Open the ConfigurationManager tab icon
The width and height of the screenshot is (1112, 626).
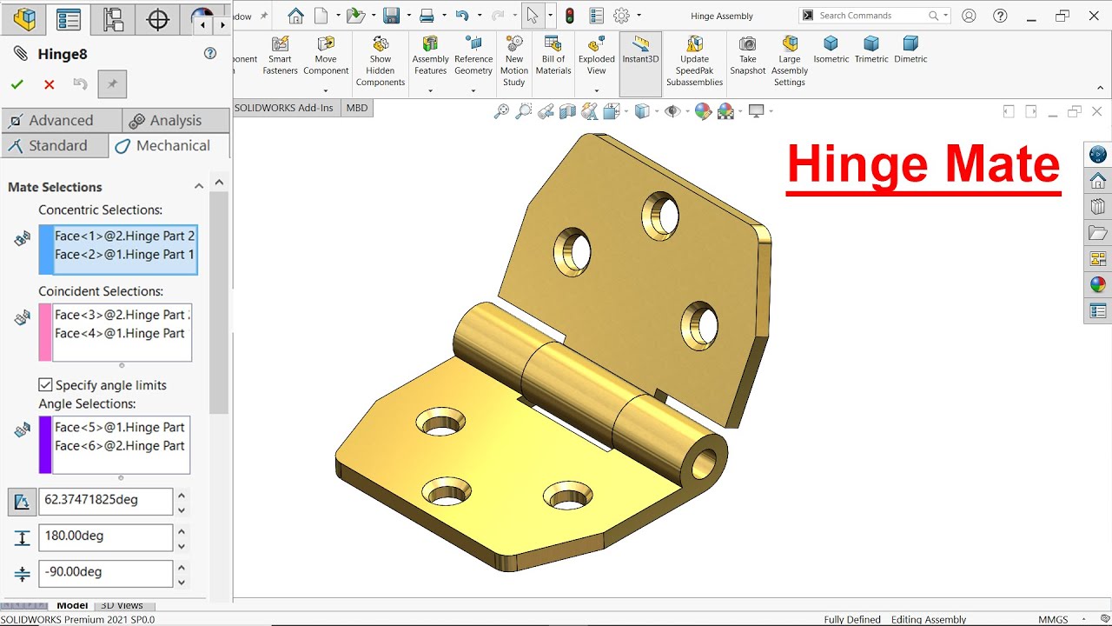pyautogui.click(x=113, y=18)
